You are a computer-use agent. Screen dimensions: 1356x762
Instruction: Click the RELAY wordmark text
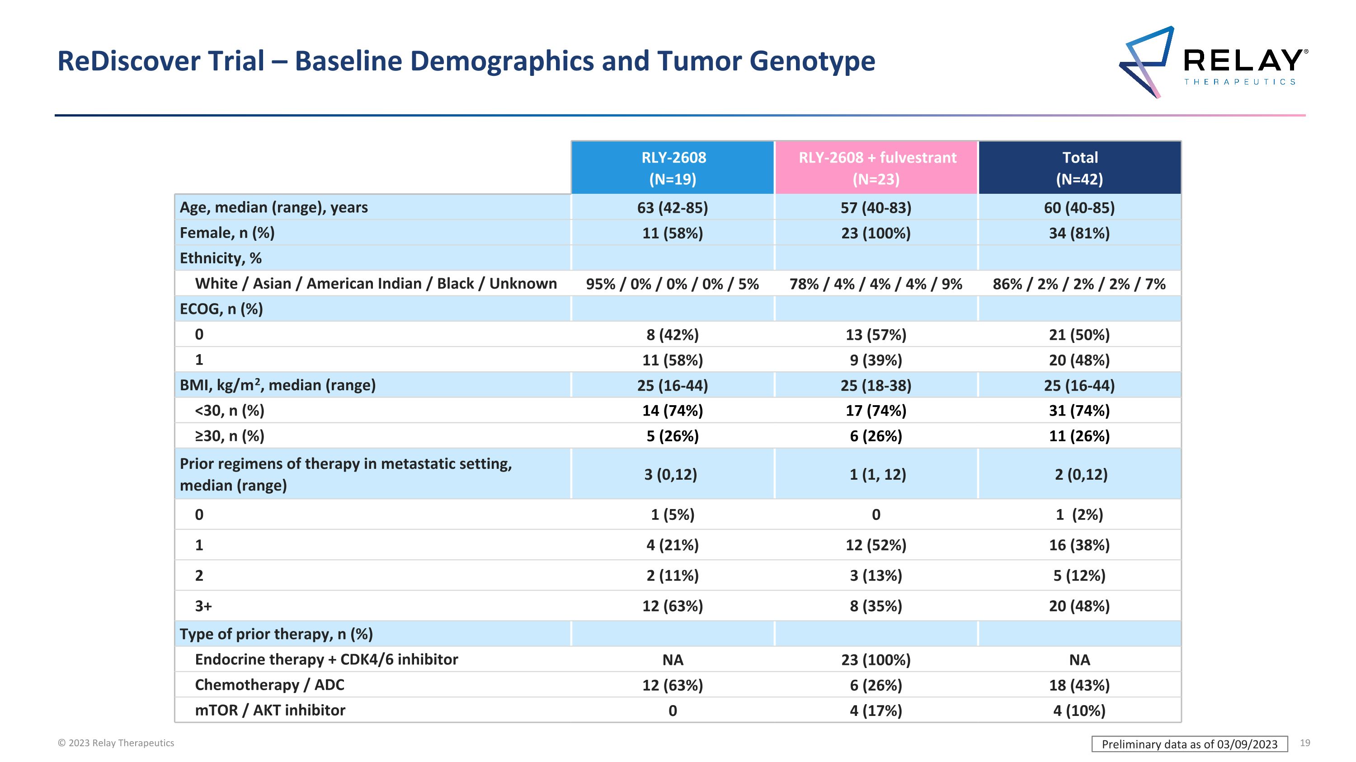click(x=1244, y=61)
